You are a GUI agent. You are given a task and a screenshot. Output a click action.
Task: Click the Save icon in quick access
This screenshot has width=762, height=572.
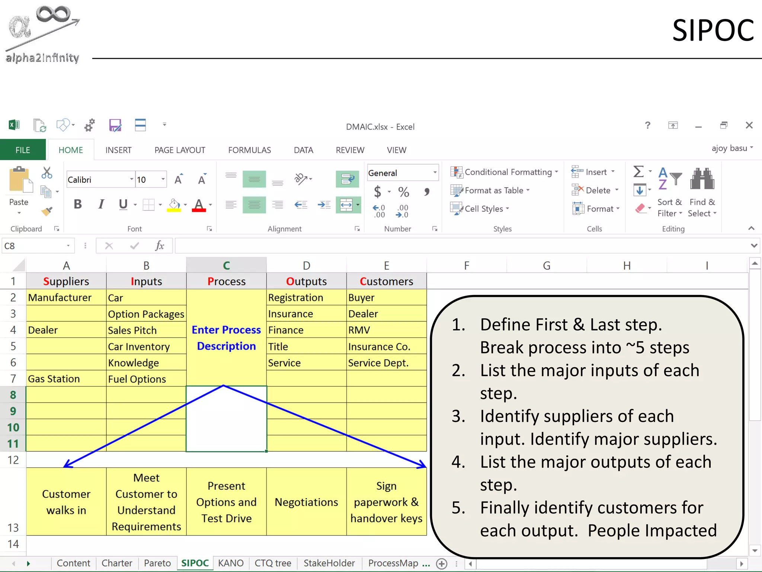[115, 125]
